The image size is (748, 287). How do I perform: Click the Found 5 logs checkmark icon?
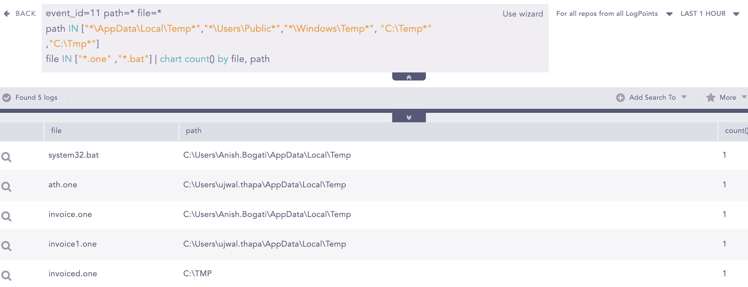(x=7, y=98)
